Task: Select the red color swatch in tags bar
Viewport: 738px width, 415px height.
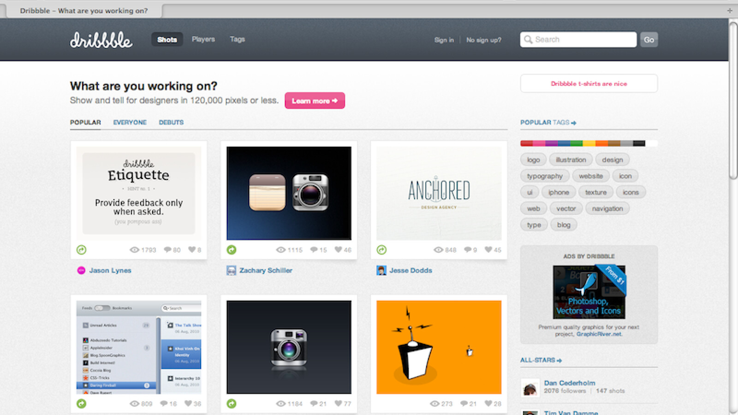Action: click(526, 143)
